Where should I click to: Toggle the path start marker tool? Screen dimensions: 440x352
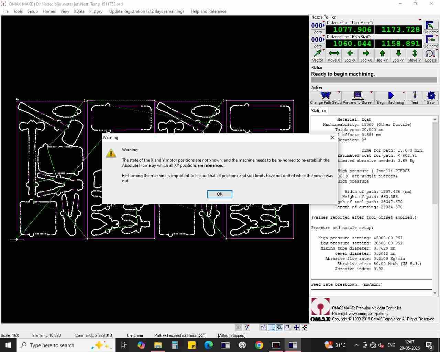click(x=271, y=328)
